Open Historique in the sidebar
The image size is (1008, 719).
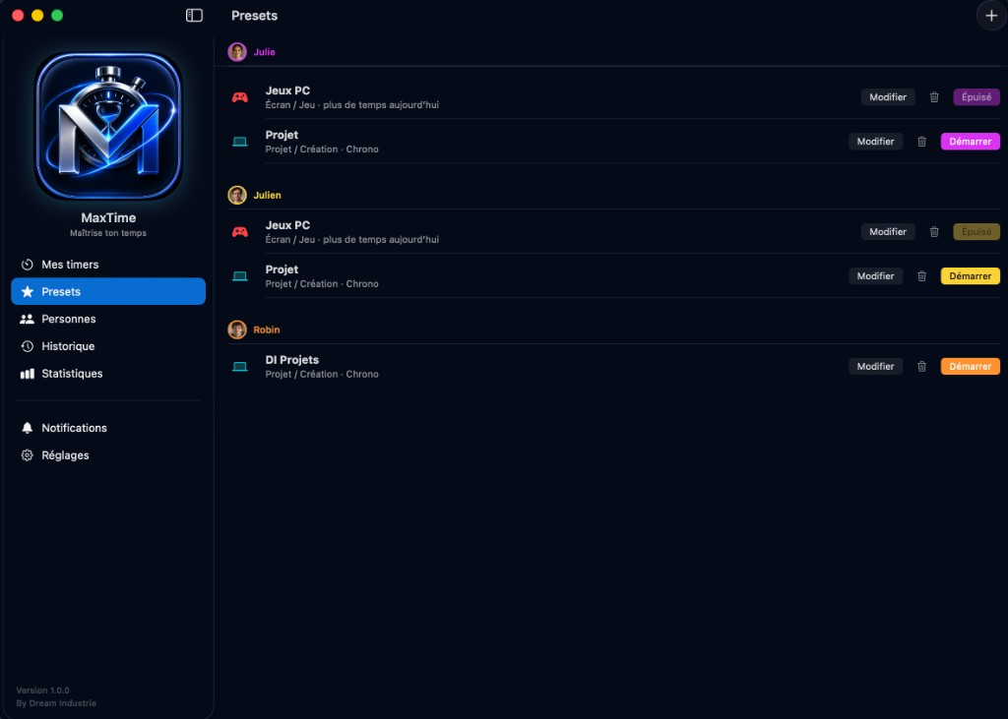pos(108,346)
